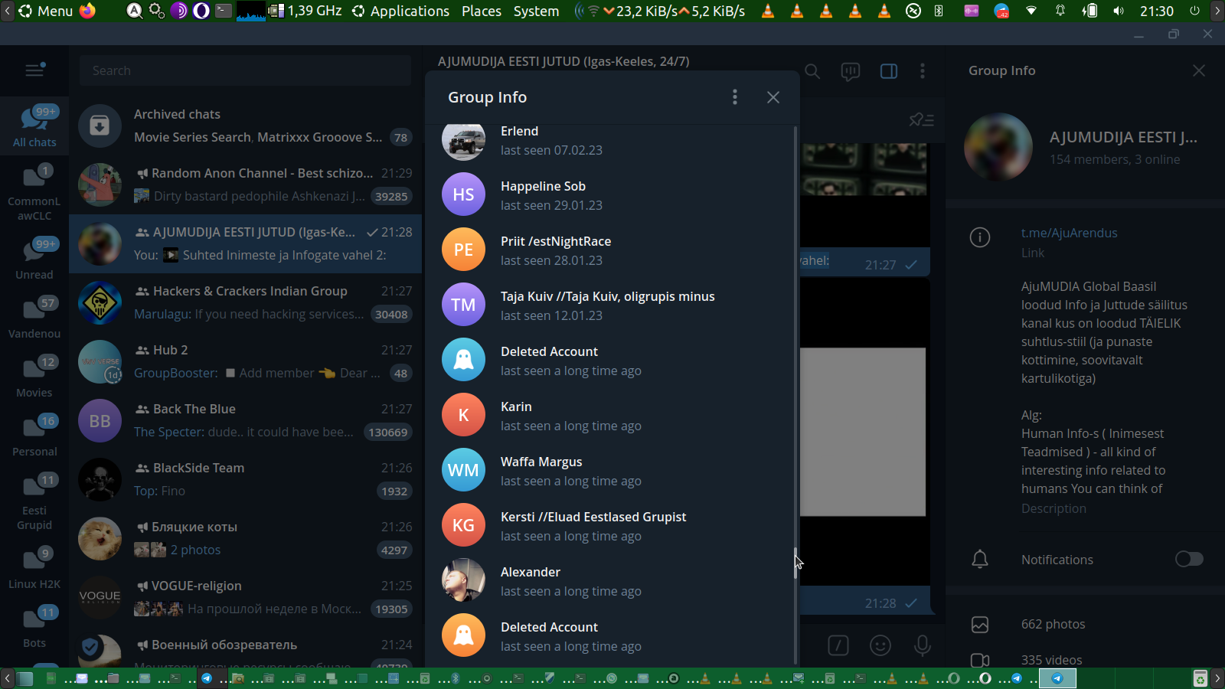Open the Бляцкие коты channel
1225x689 pixels.
pos(245,538)
